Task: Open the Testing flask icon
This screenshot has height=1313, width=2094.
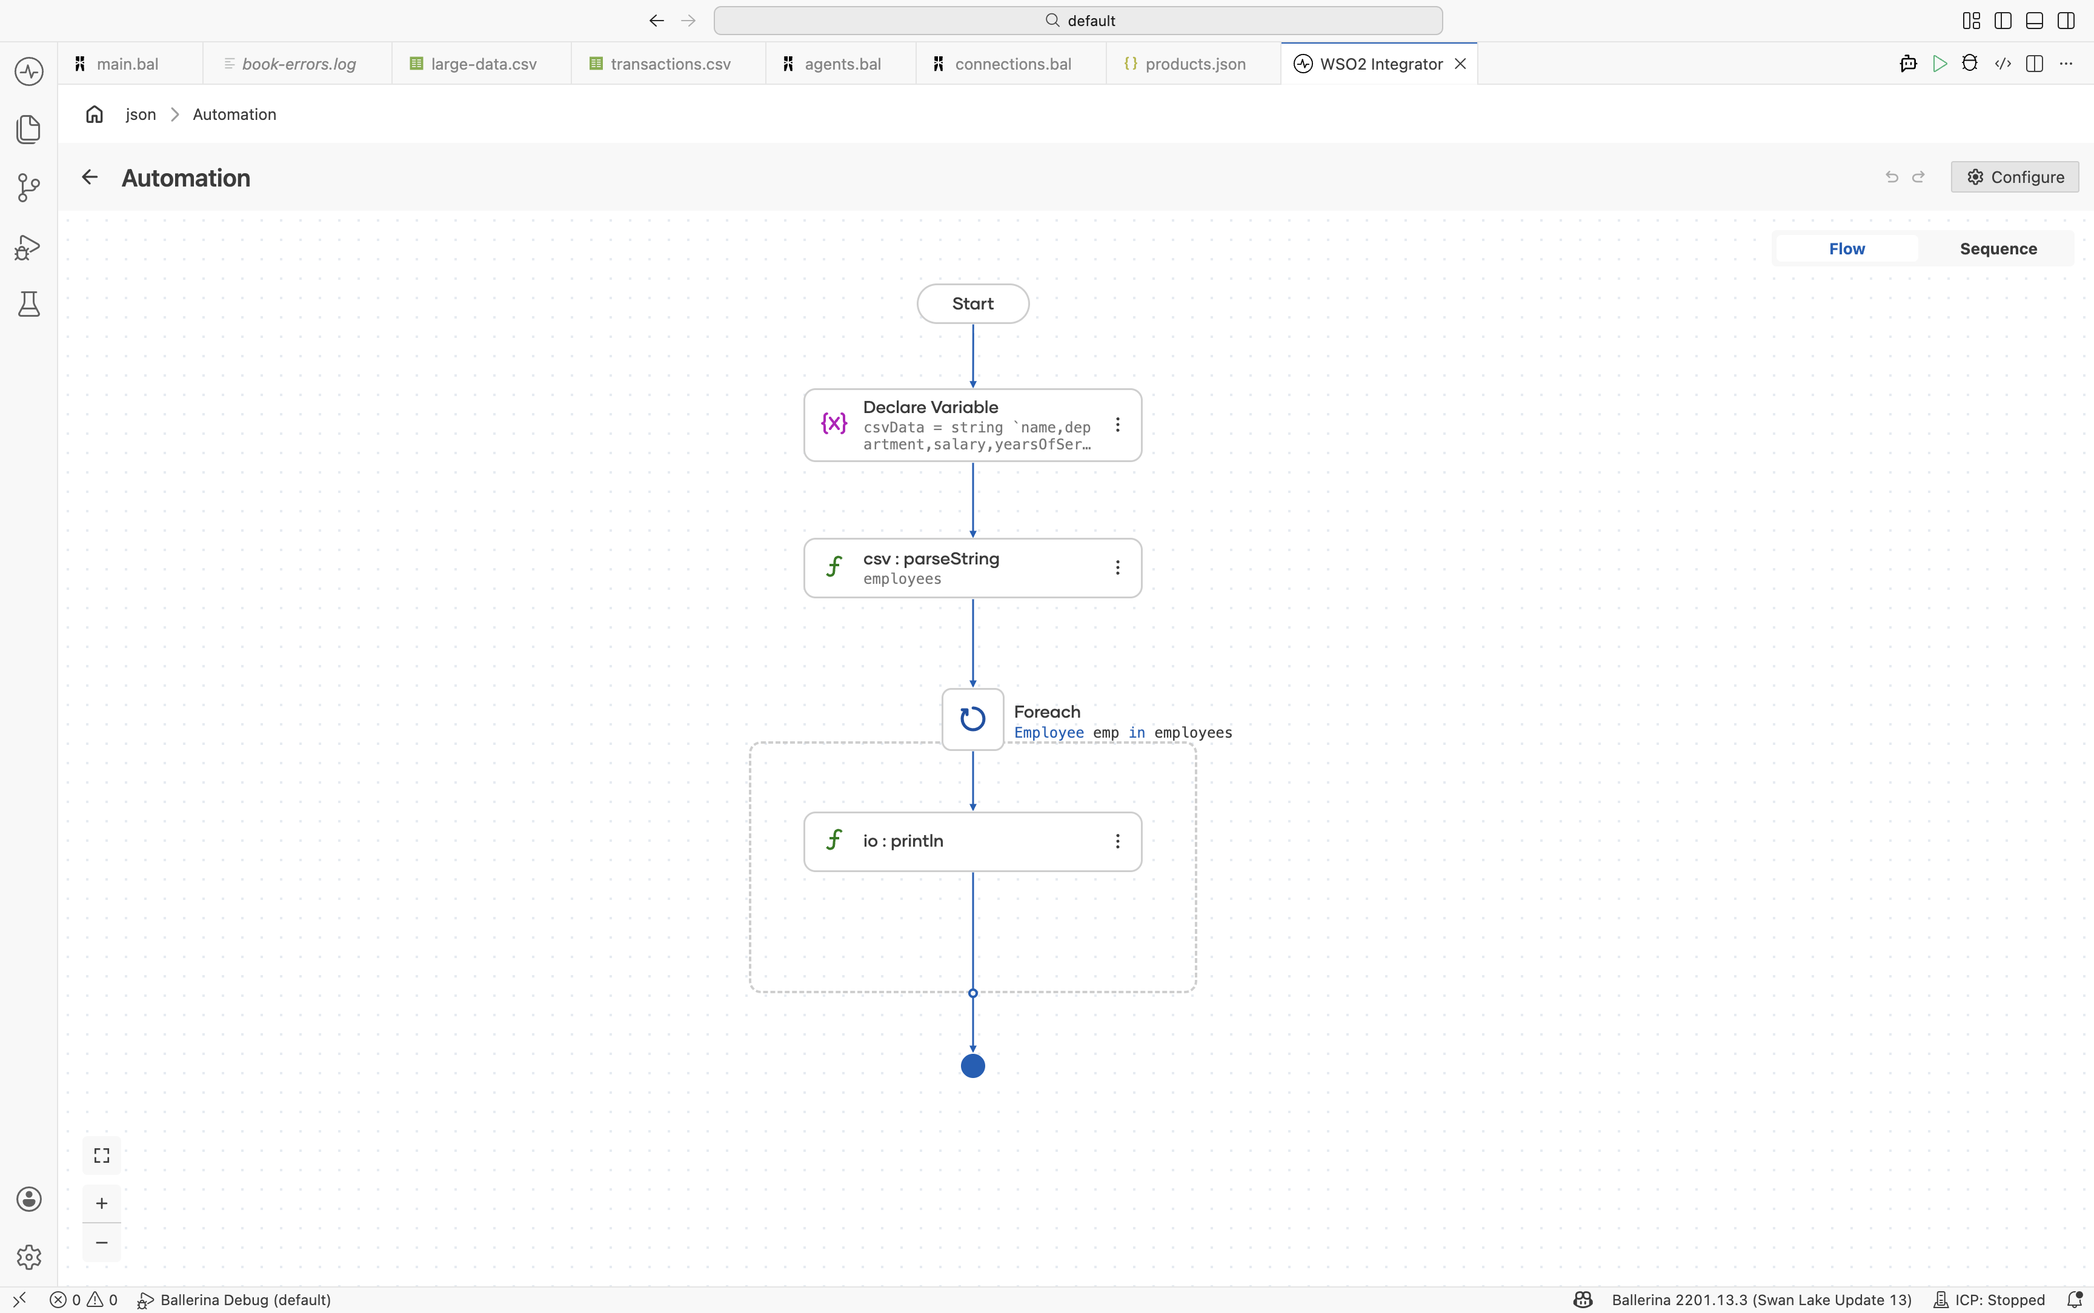Action: (x=28, y=304)
